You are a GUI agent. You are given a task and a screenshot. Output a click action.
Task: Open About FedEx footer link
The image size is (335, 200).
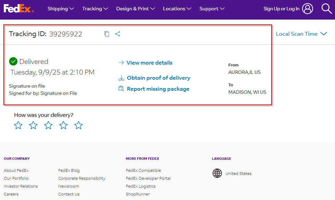pyautogui.click(x=16, y=170)
